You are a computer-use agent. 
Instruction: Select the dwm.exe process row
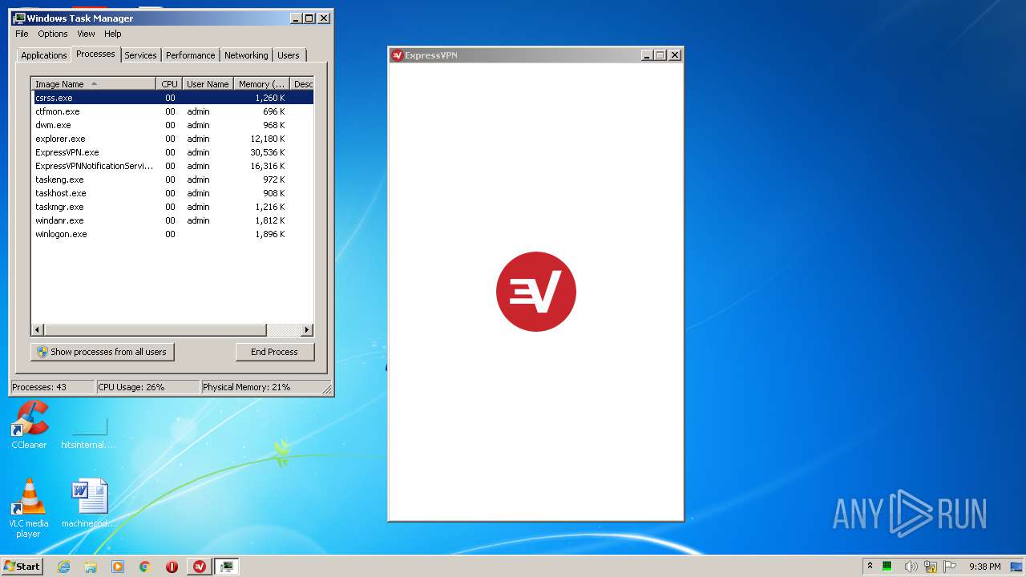click(172, 125)
